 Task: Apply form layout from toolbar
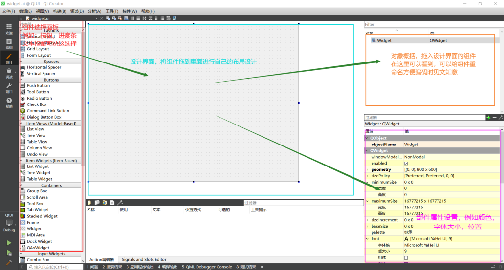(156, 18)
